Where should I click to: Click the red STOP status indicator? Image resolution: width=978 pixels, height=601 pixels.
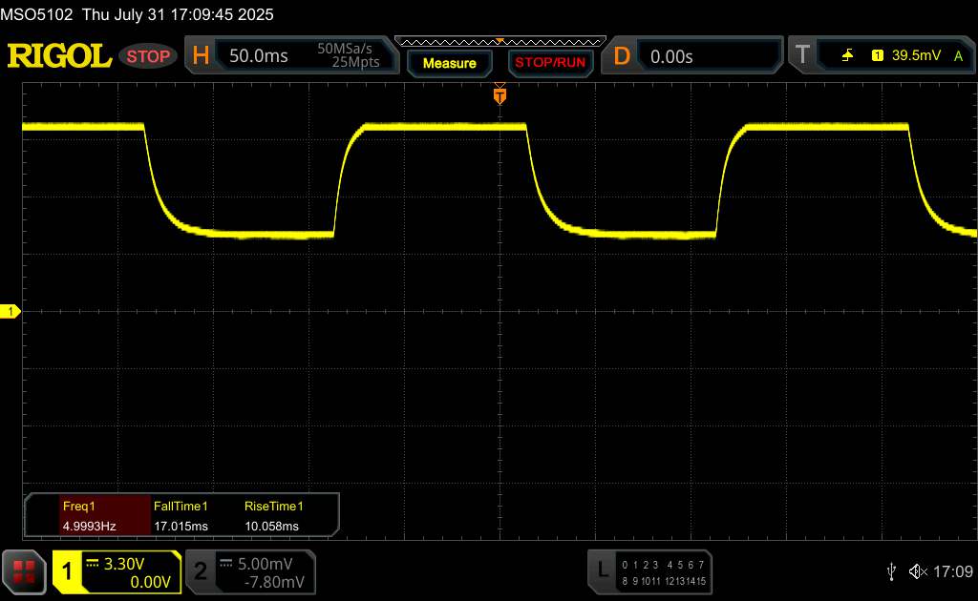coord(148,56)
